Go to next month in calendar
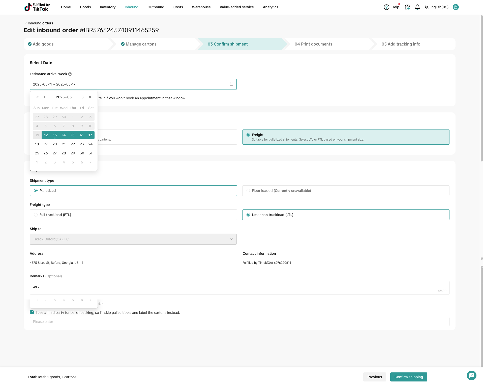The width and height of the screenshot is (483, 386). (x=83, y=97)
